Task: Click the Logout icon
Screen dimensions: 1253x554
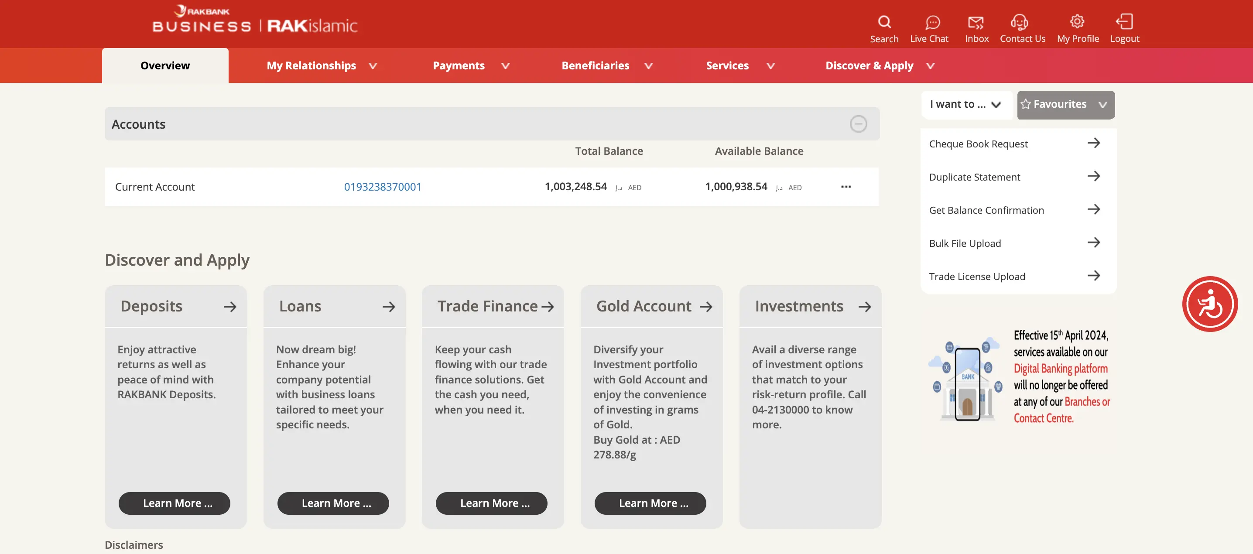Action: 1123,22
